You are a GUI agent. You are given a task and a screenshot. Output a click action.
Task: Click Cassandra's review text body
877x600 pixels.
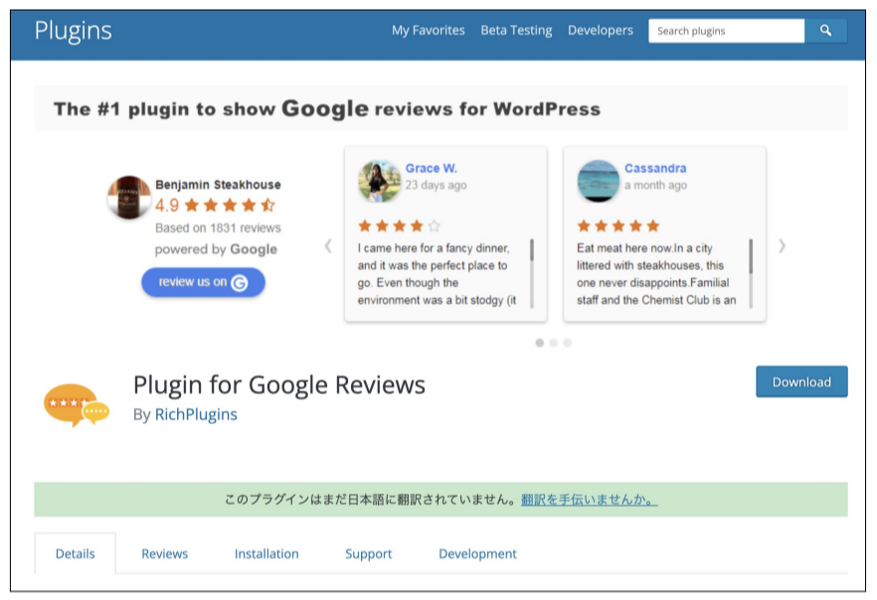coord(656,274)
